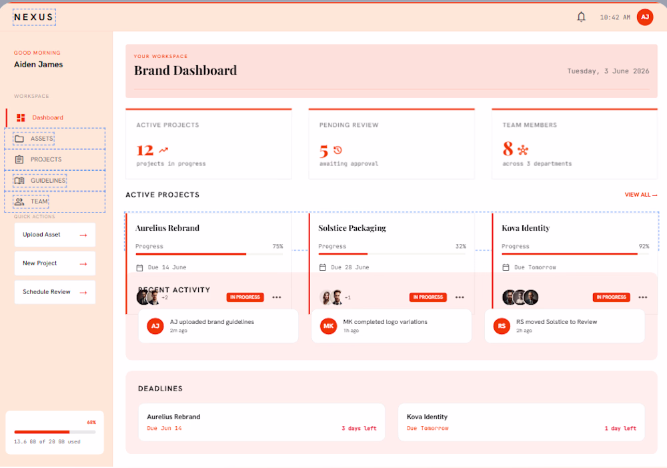
Task: Open the Aurelius Rebrand deadline card
Action: click(261, 422)
